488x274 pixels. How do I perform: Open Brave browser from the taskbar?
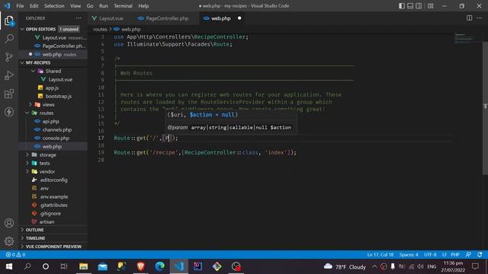click(140, 266)
